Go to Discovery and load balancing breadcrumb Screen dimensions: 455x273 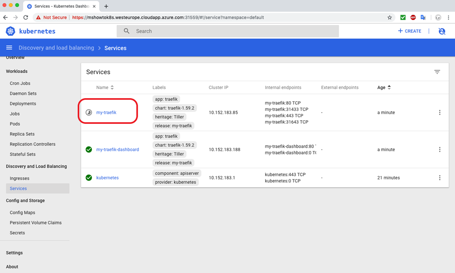(56, 48)
